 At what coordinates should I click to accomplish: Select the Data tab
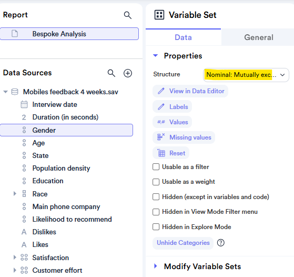[x=183, y=37]
